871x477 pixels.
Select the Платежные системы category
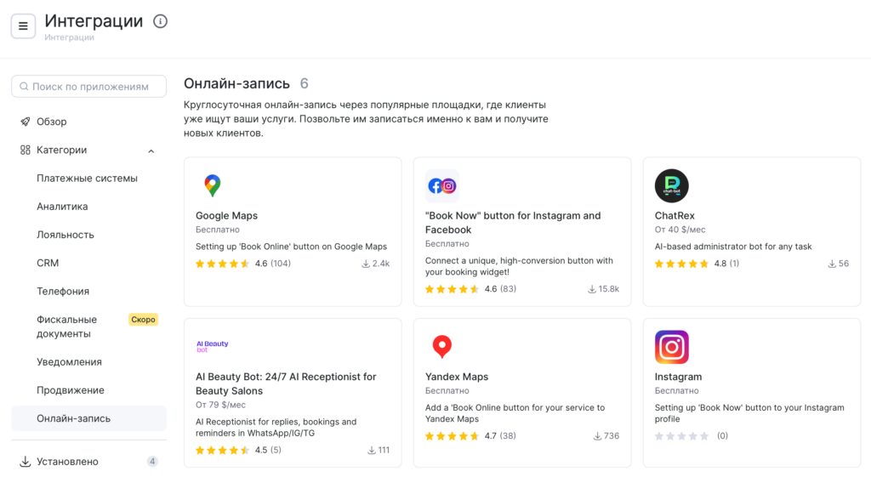87,179
